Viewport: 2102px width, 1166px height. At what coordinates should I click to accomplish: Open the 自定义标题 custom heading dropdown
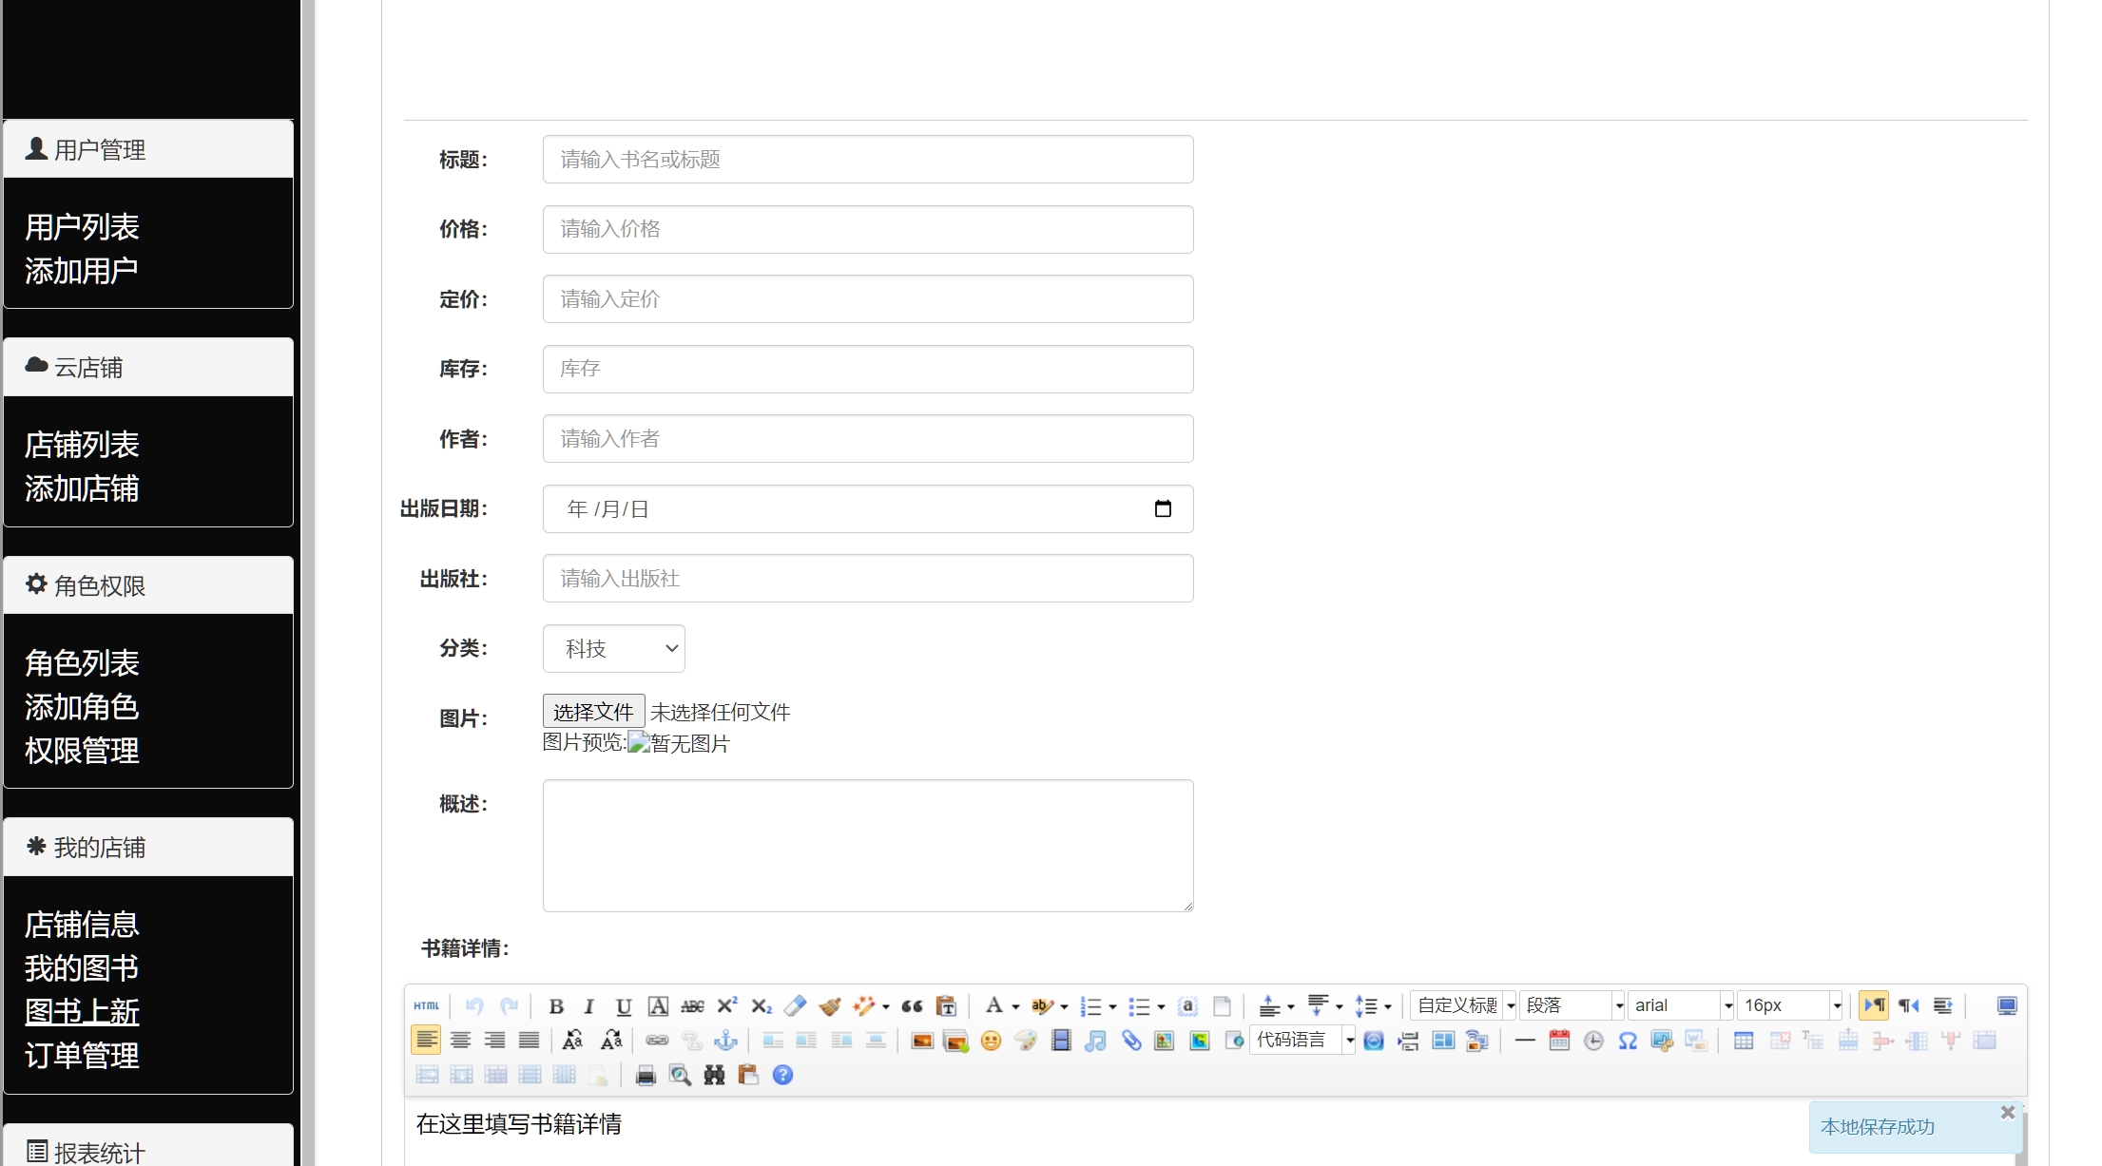tap(1463, 1005)
